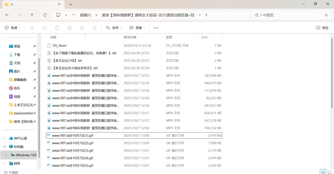
Task: Toggle the 详细信息 details pane
Action: [324, 28]
